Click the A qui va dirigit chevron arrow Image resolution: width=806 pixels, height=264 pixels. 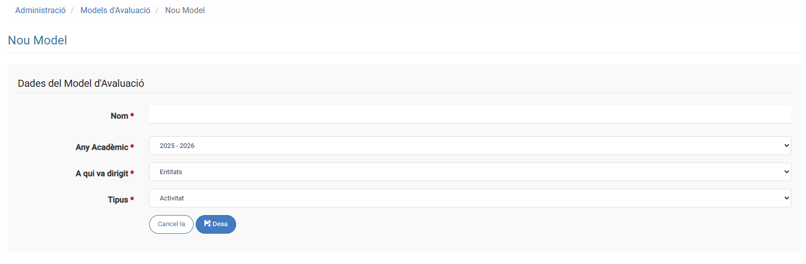786,172
